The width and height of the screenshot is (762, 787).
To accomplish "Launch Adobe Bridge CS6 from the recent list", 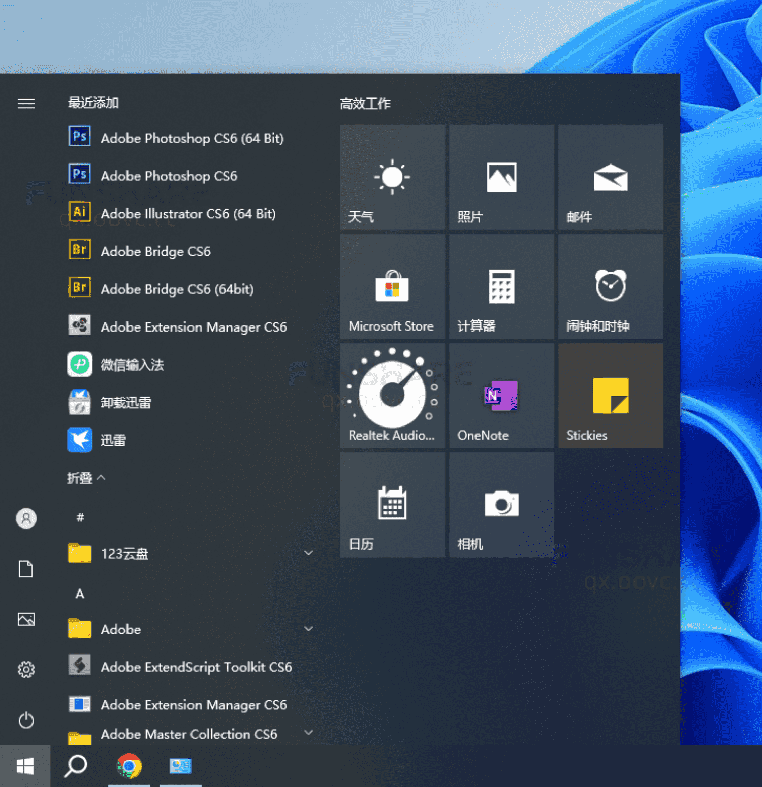I will (190, 251).
